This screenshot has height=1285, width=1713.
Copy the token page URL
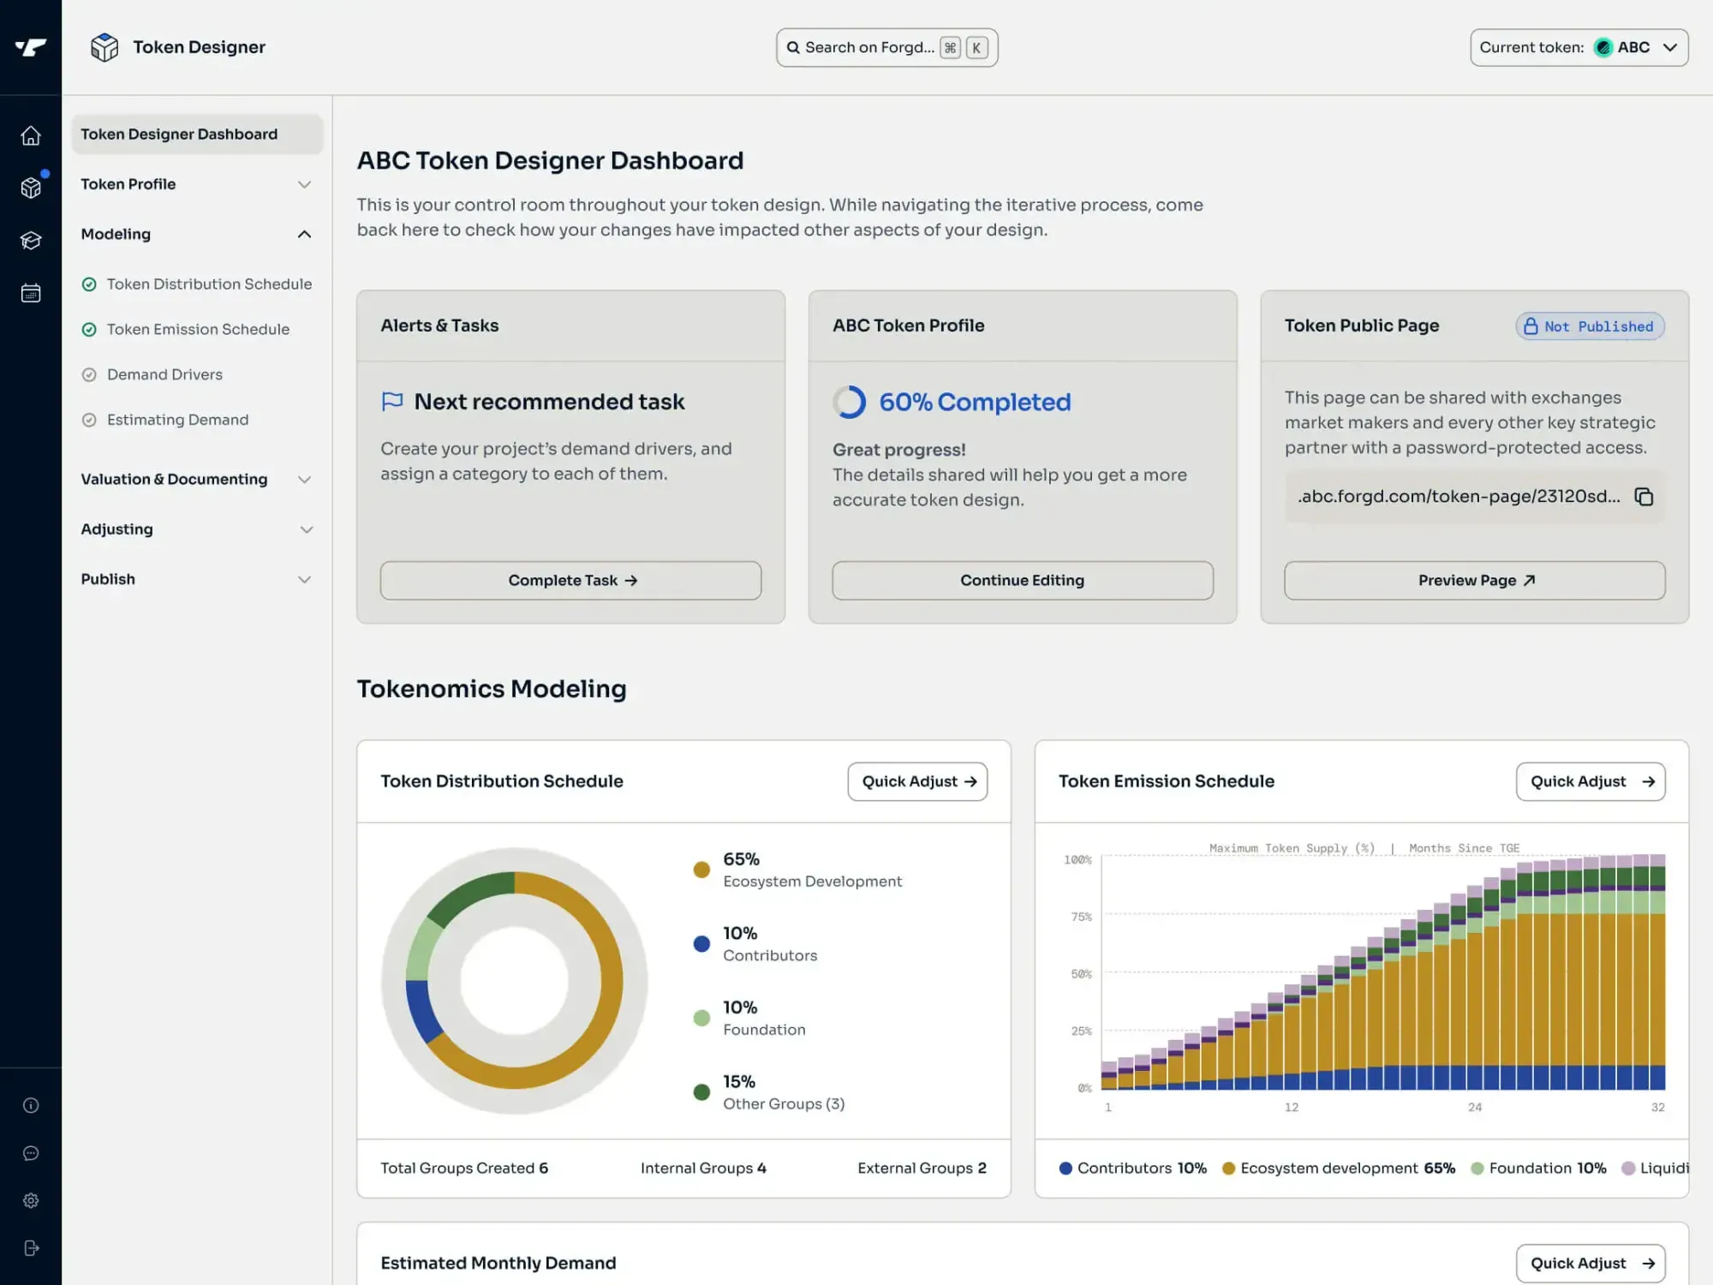click(1644, 497)
